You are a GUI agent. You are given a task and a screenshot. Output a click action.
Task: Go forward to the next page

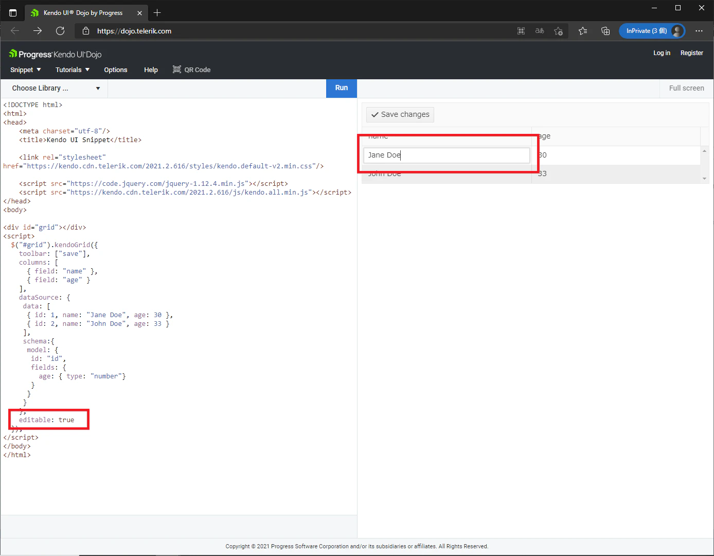38,31
